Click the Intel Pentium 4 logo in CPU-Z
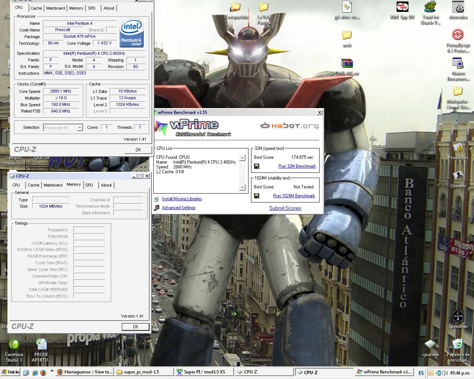The height and width of the screenshot is (379, 474). point(131,33)
